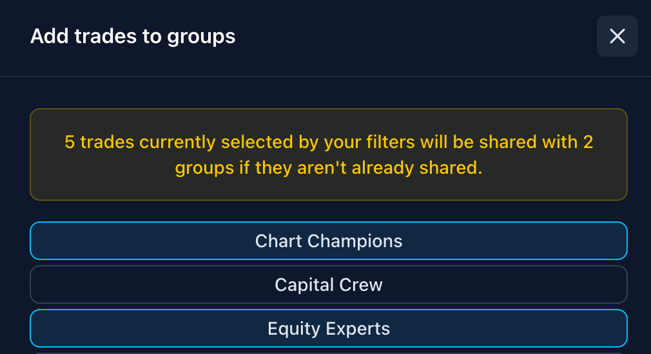651x354 pixels.
Task: Remove Equity Experts from the selected groups
Action: 329,328
